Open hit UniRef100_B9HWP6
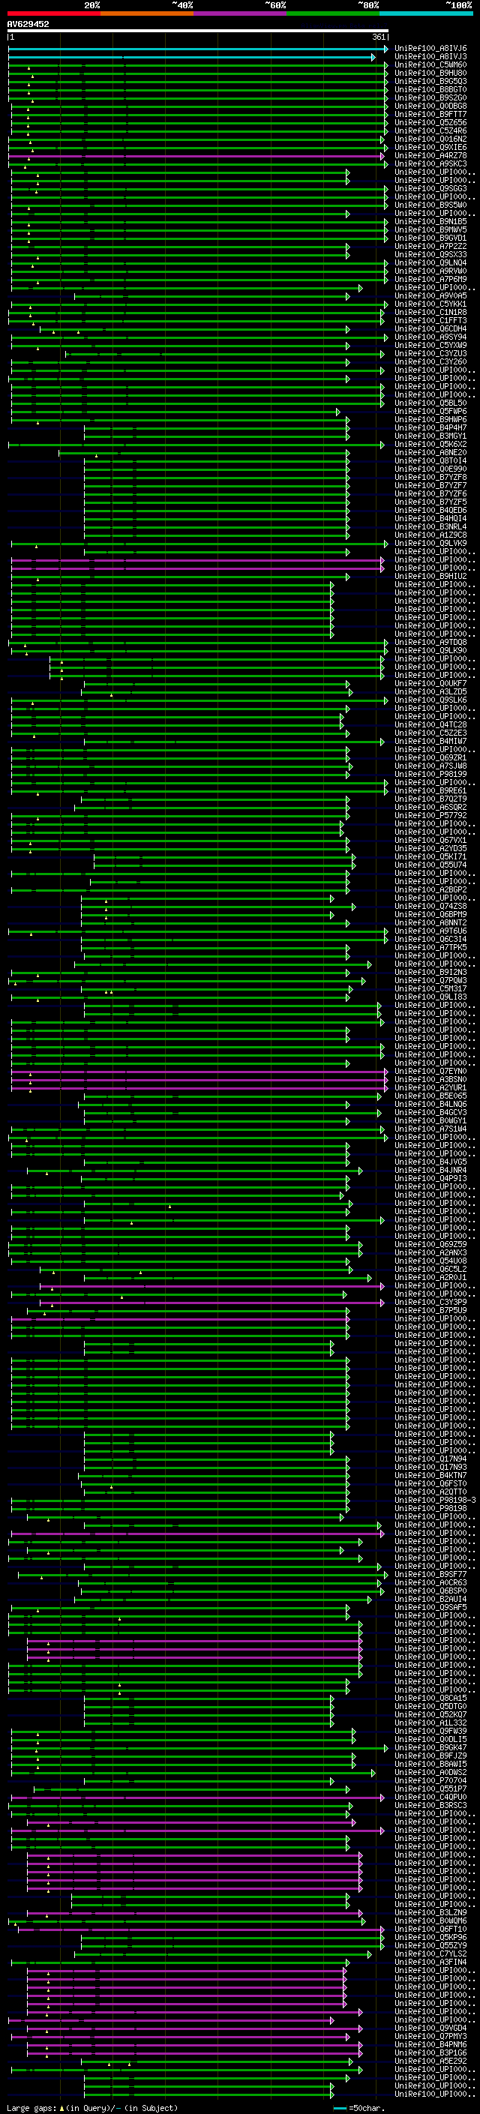 pos(430,419)
